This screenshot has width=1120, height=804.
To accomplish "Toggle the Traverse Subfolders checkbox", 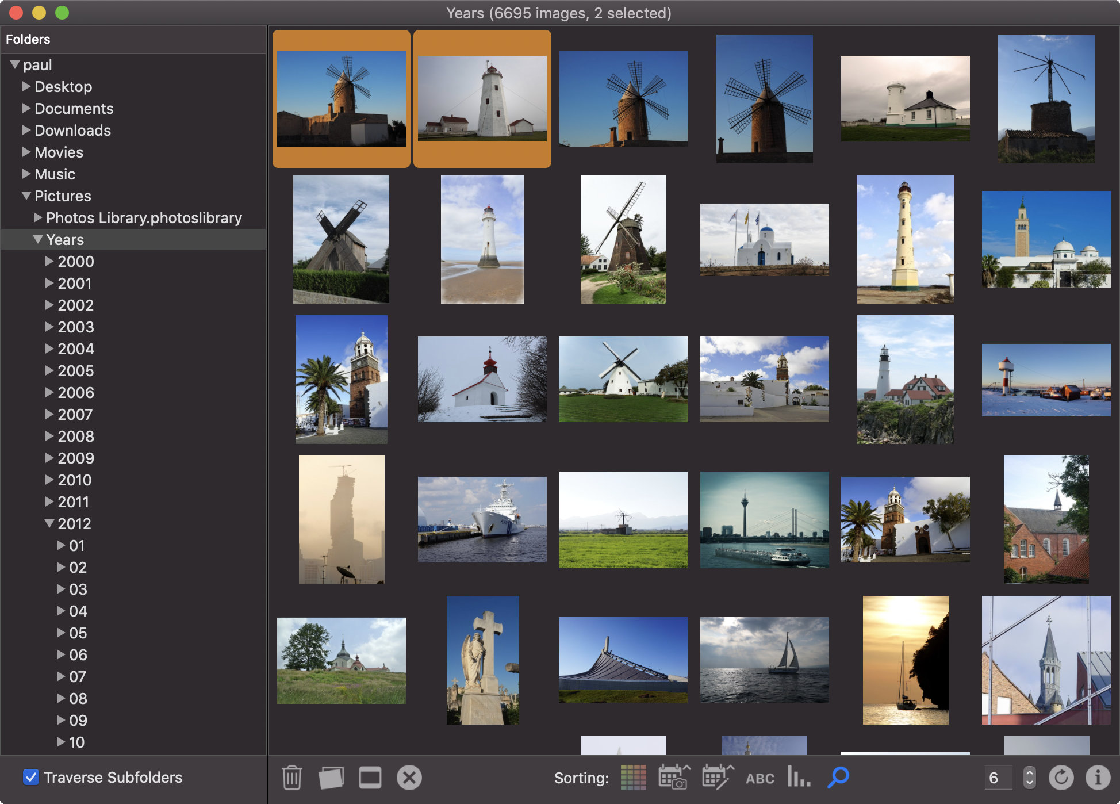I will pyautogui.click(x=31, y=778).
